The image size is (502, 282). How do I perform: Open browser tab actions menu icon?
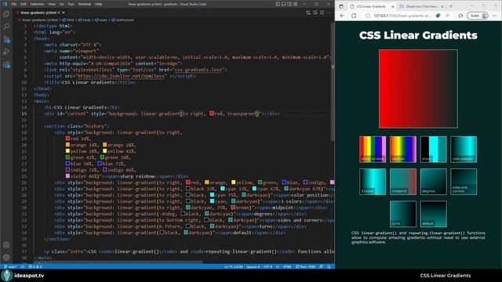point(341,6)
